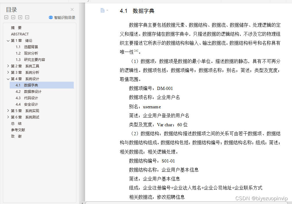The width and height of the screenshot is (292, 204).
Task: Click the horizontal scrollbar under the document
Action: click(186, 203)
